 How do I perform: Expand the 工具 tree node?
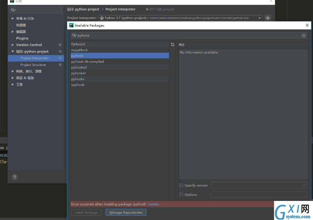[13, 84]
